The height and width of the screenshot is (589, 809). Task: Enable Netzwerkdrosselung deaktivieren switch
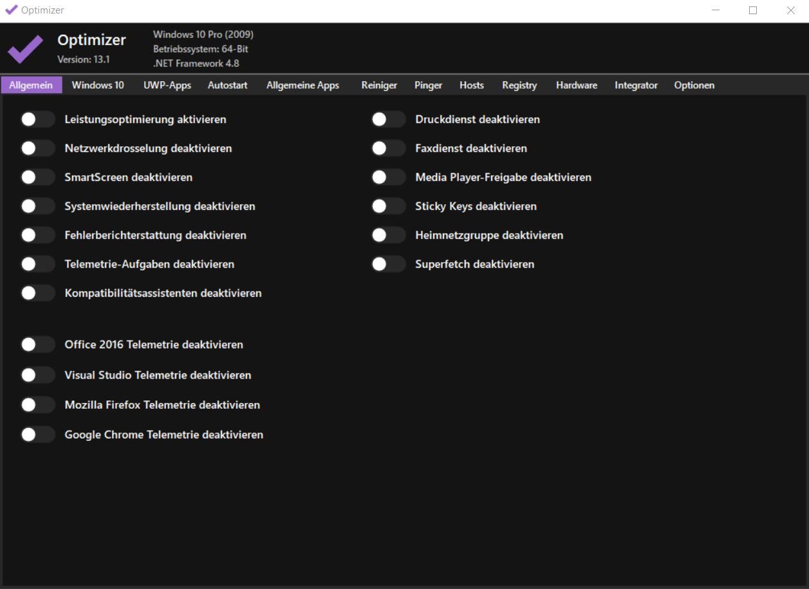37,148
